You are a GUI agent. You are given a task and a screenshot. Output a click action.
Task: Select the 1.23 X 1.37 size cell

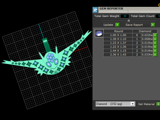(x=118, y=43)
